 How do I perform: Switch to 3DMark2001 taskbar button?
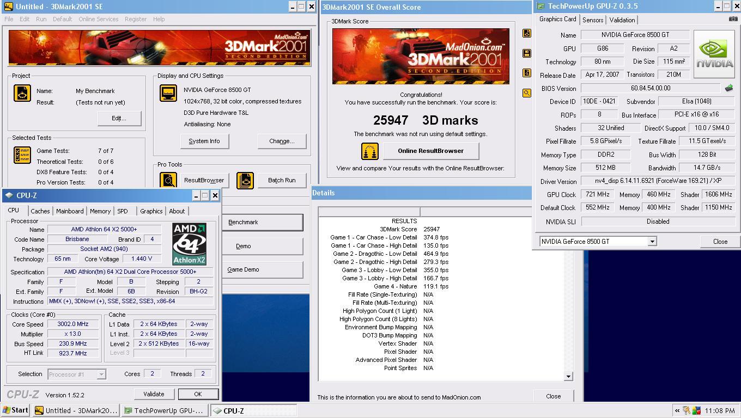point(76,410)
